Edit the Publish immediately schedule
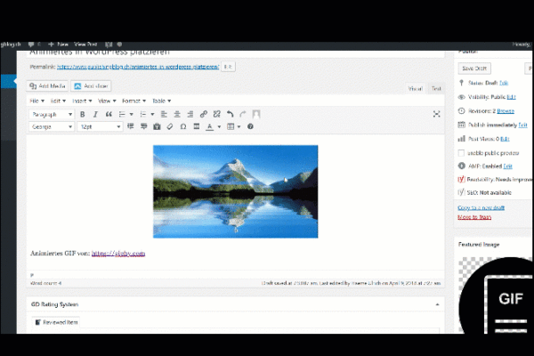 click(522, 125)
